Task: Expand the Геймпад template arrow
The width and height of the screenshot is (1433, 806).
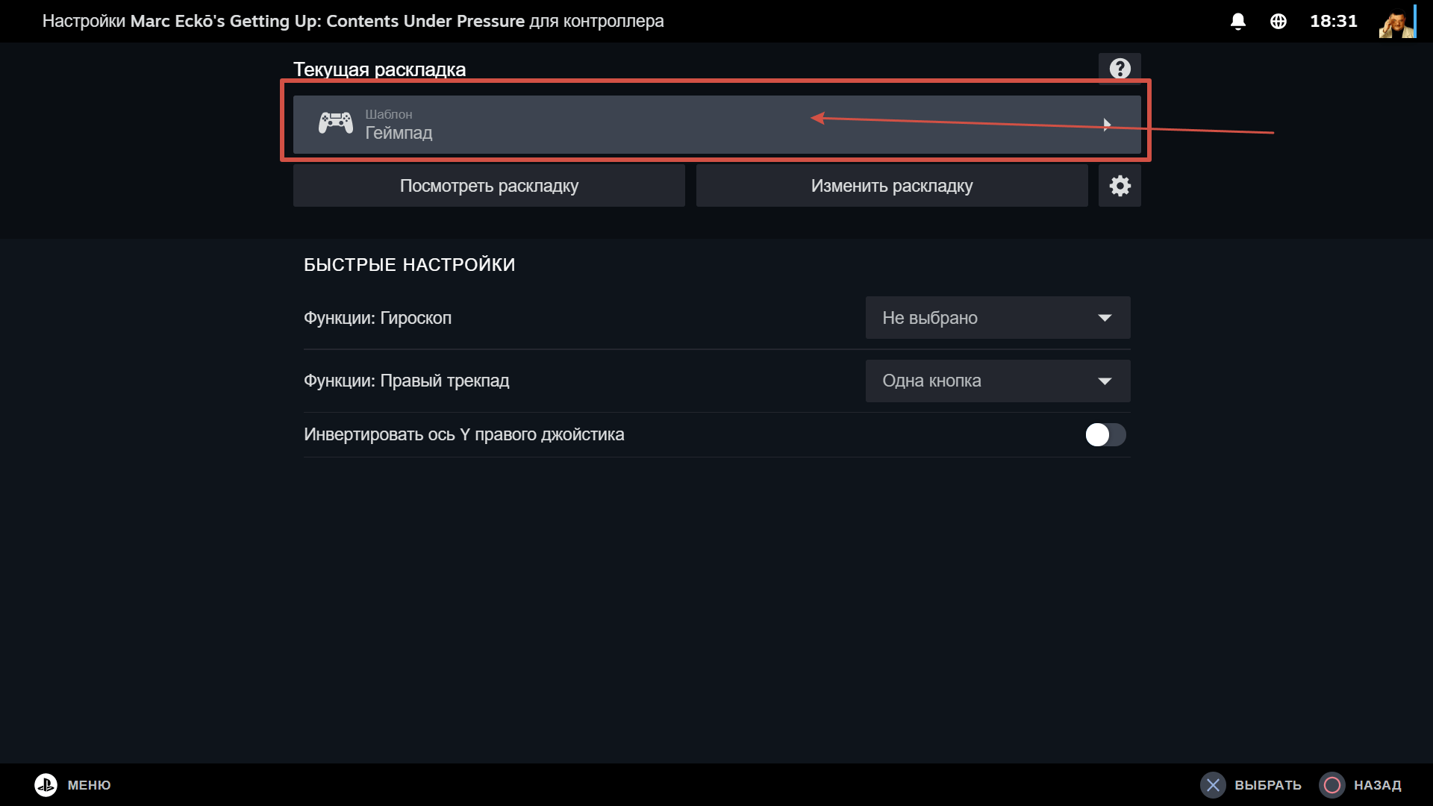Action: pos(1107,125)
